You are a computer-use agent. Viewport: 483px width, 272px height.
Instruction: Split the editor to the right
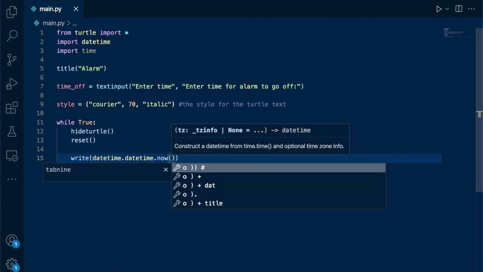click(x=459, y=9)
